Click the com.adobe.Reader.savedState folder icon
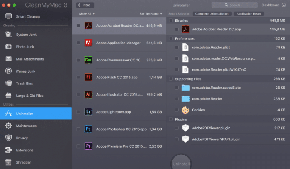The image size is (290, 169). coord(185,88)
